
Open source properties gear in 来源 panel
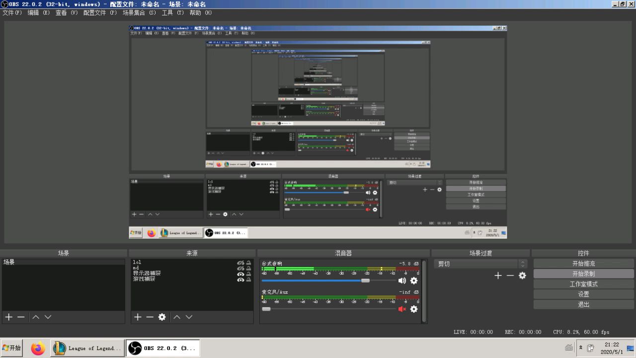pos(162,317)
